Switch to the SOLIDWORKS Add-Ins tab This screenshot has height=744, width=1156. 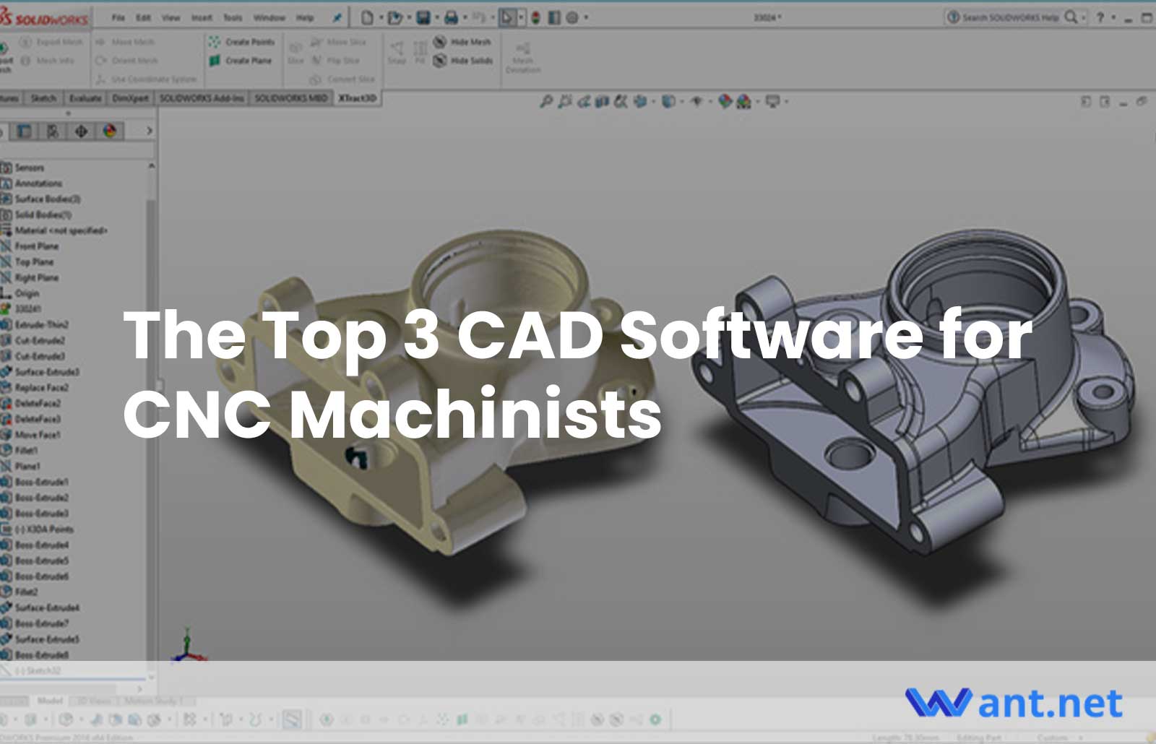pos(202,98)
